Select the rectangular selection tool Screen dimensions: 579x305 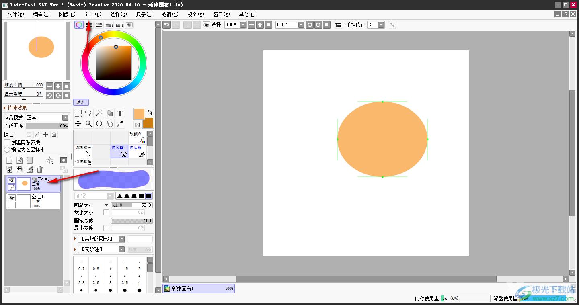pos(78,113)
